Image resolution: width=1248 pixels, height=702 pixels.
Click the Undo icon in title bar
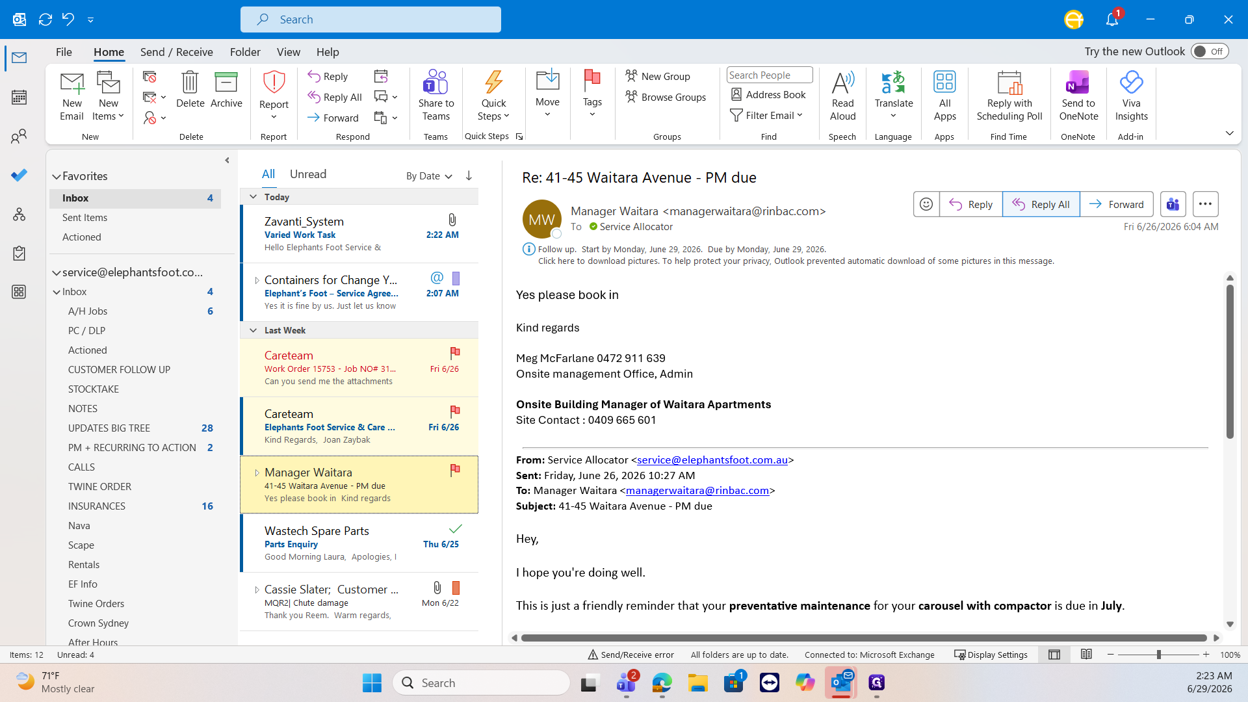point(68,19)
